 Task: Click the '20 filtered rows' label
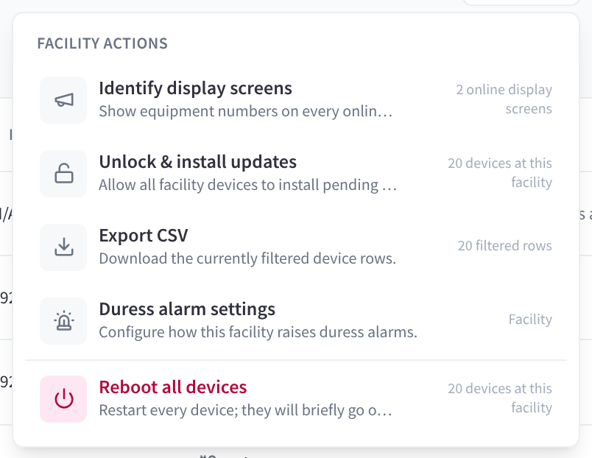click(505, 246)
